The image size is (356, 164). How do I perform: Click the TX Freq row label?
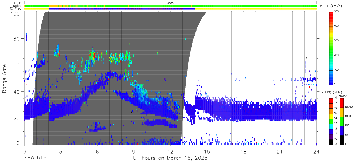point(15,9)
